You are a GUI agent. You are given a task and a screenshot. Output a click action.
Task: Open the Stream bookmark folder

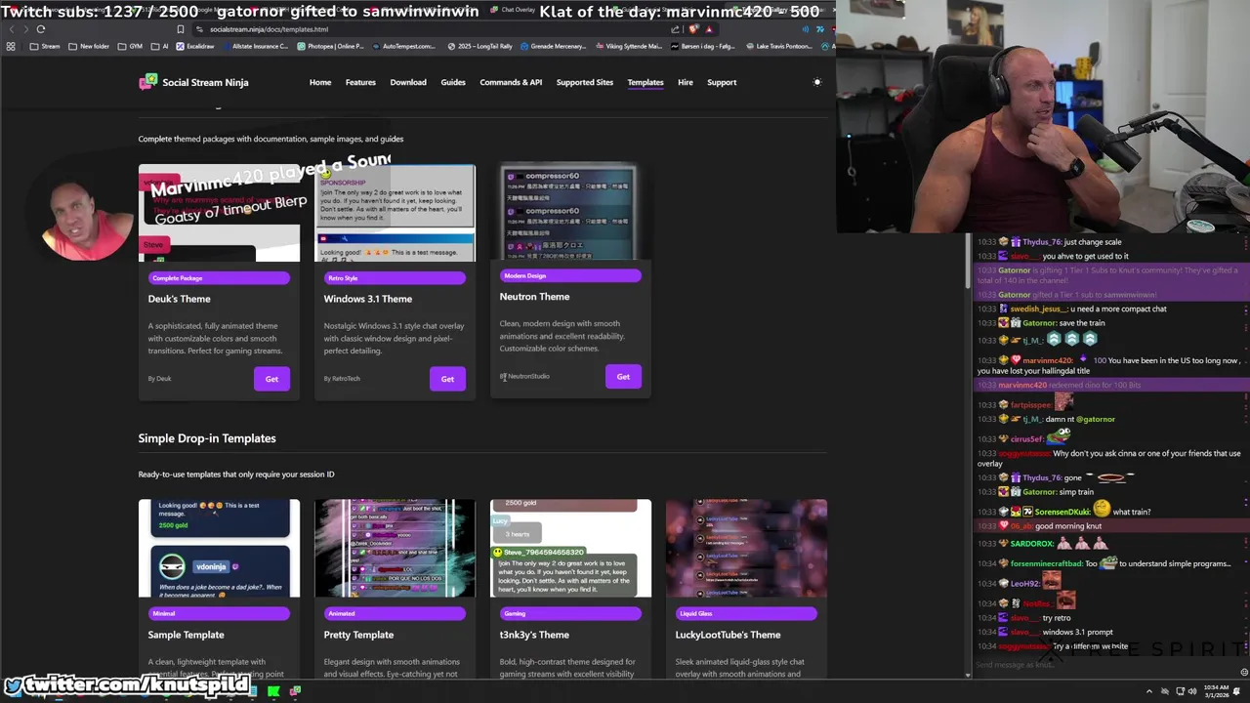point(45,46)
